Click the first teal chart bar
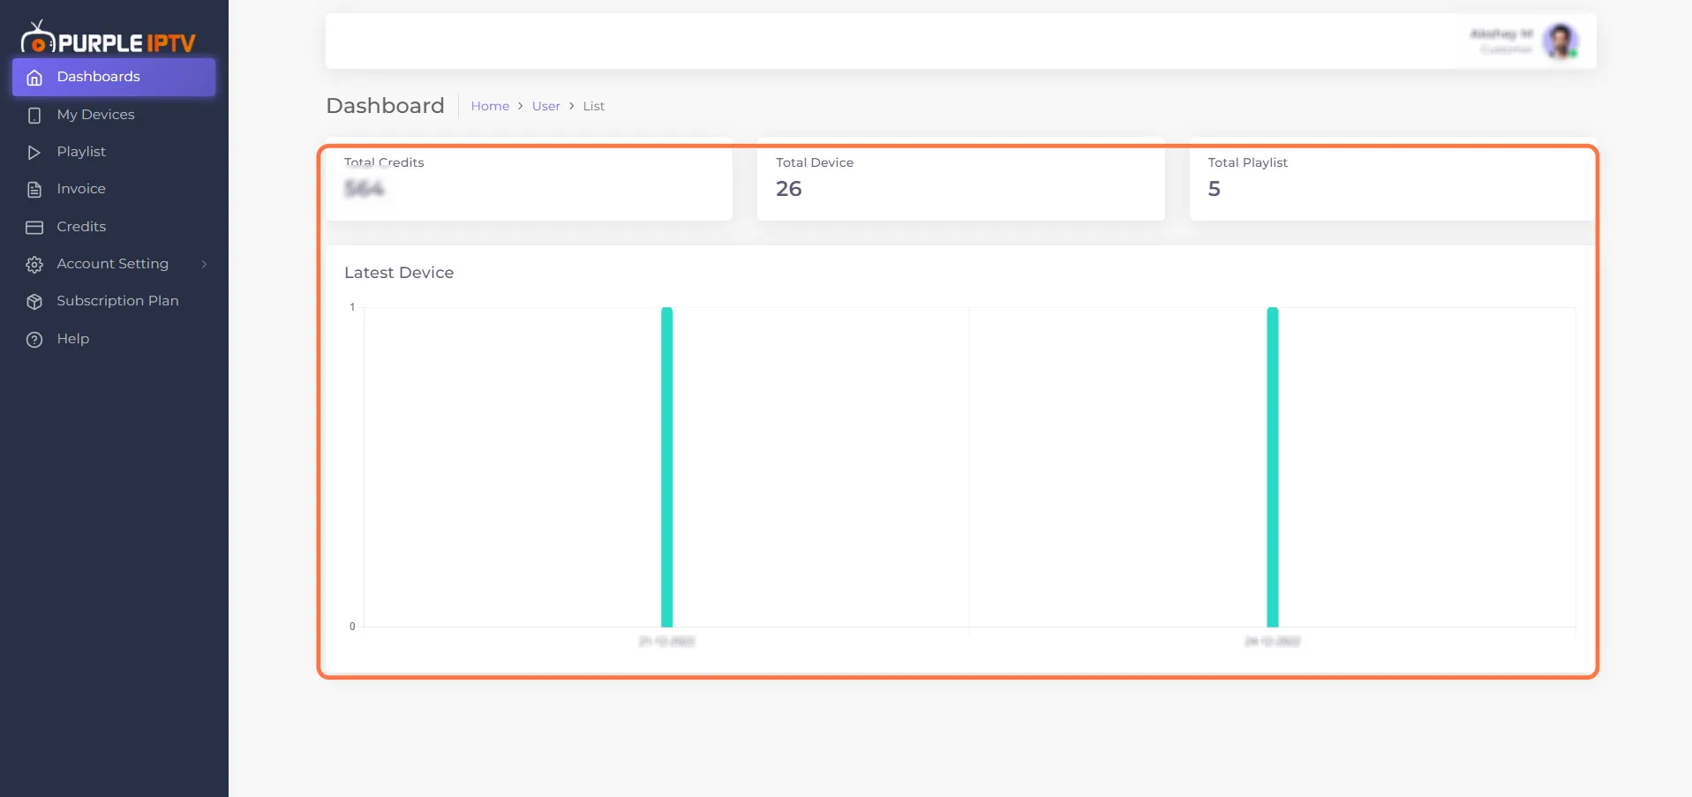The height and width of the screenshot is (797, 1692). tap(667, 467)
